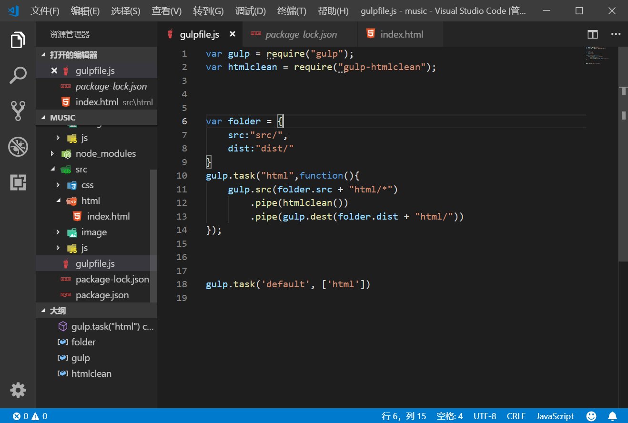
Task: Click the VS Code logo in title bar
Action: pos(13,10)
